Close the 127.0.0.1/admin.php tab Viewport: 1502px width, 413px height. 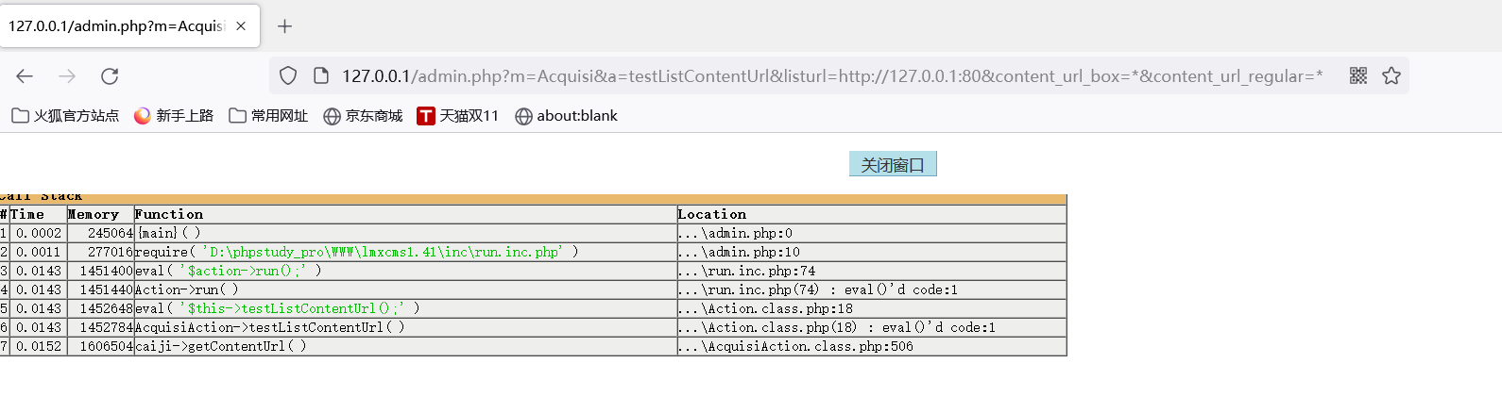[x=241, y=25]
